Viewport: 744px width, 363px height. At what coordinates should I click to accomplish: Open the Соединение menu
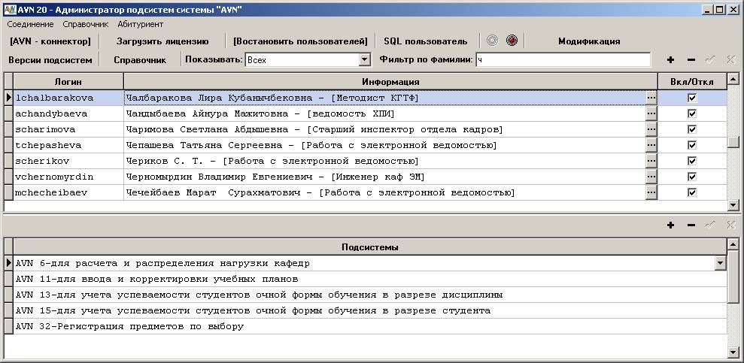[30, 24]
